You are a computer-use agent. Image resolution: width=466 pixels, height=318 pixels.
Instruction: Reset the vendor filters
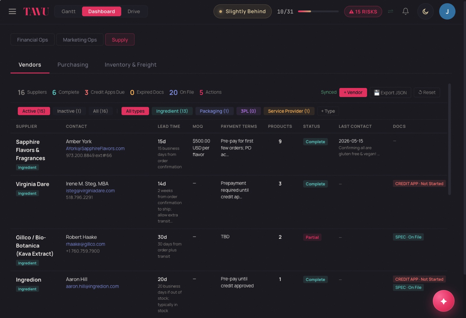[427, 92]
